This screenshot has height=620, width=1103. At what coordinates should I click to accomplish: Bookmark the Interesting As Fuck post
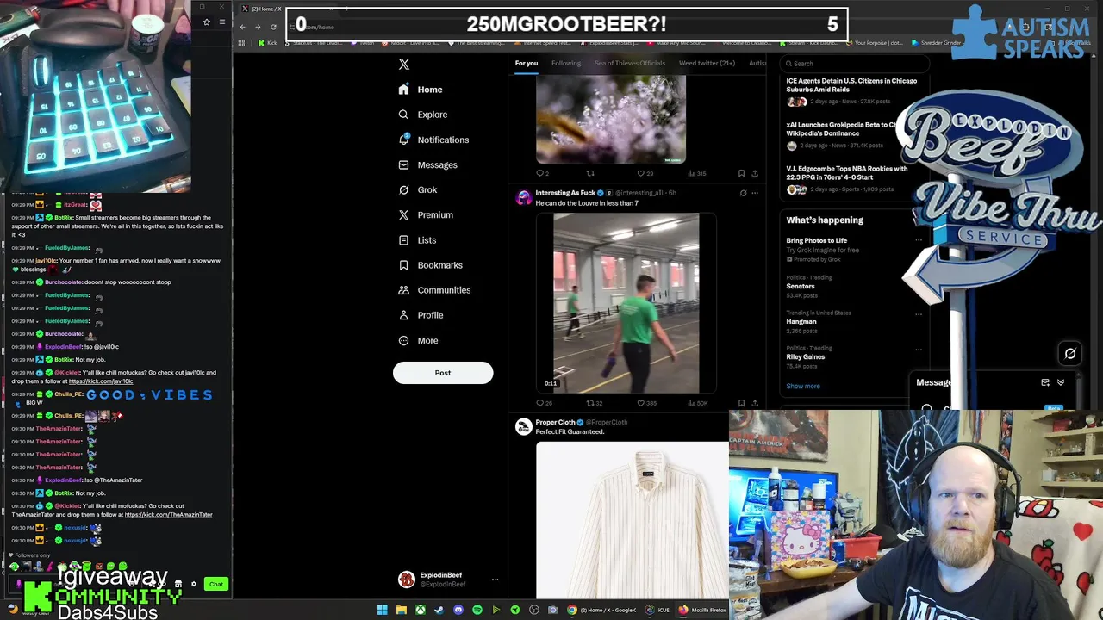(741, 403)
